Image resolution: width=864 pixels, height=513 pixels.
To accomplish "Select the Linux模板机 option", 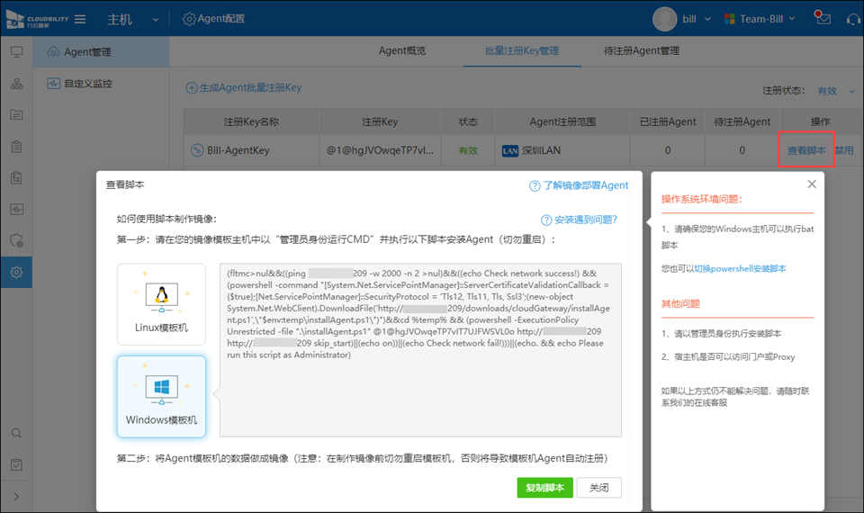I will 161,304.
